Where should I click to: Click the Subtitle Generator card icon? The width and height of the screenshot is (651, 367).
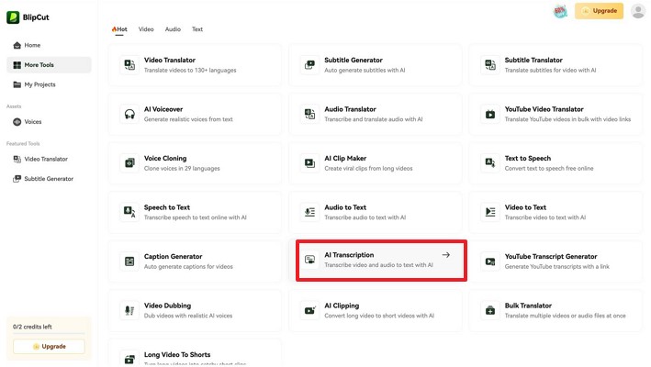[309, 65]
